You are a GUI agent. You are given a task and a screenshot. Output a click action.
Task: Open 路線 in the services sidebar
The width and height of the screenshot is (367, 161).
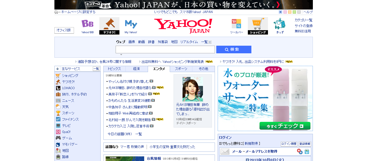pyautogui.click(x=65, y=157)
